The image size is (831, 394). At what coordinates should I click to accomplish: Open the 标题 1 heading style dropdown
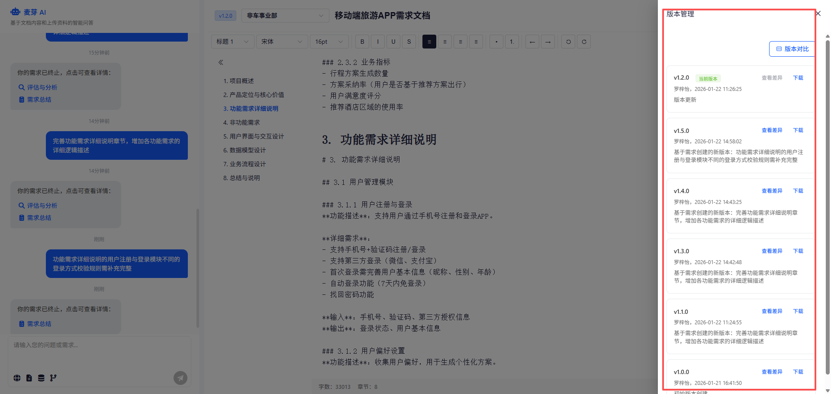coord(233,42)
